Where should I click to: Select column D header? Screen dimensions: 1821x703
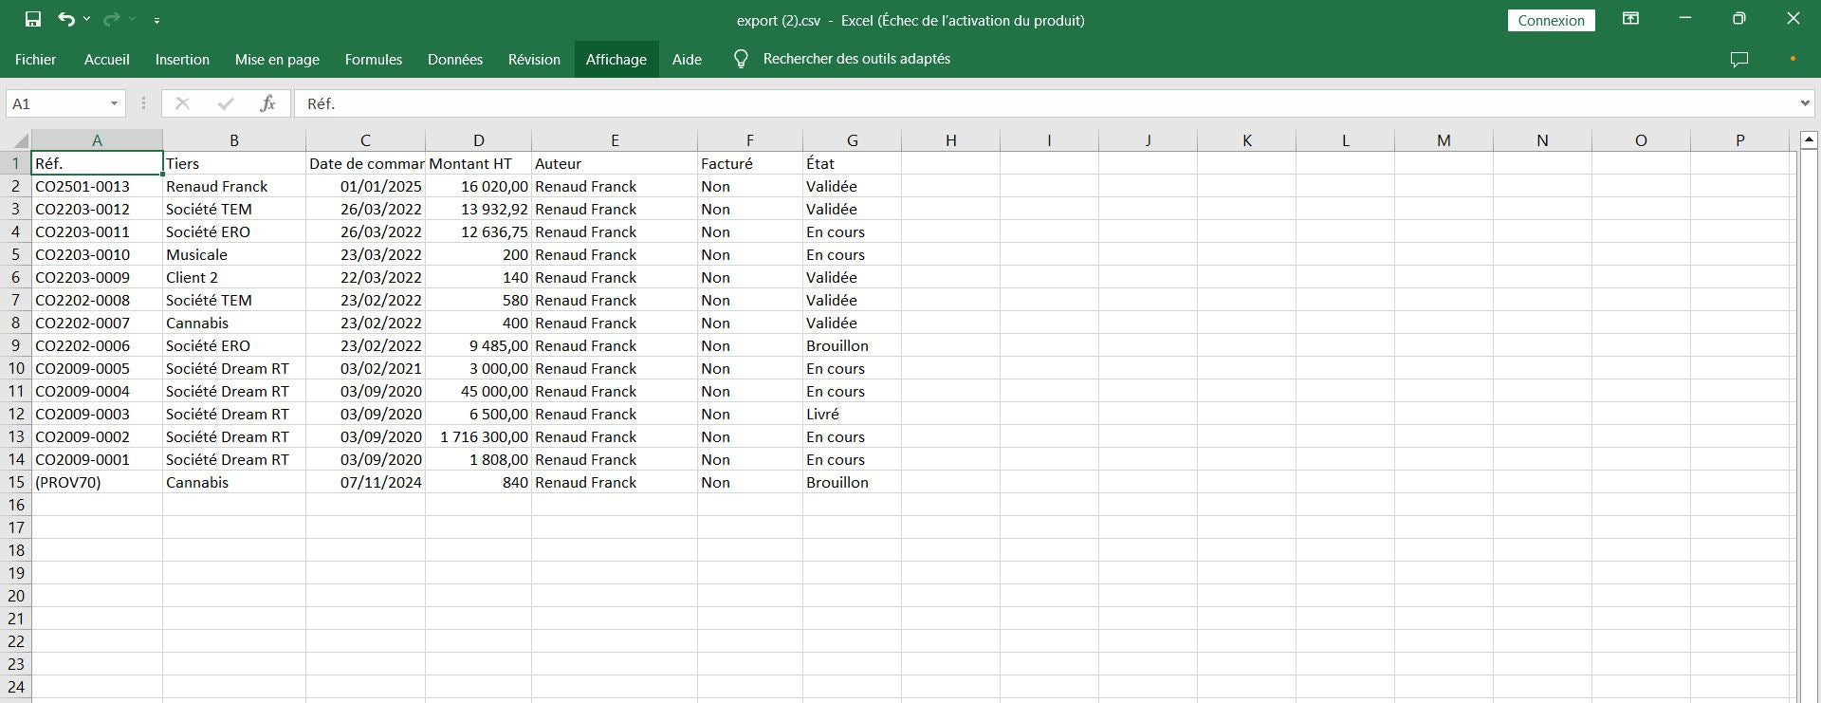[x=478, y=140]
